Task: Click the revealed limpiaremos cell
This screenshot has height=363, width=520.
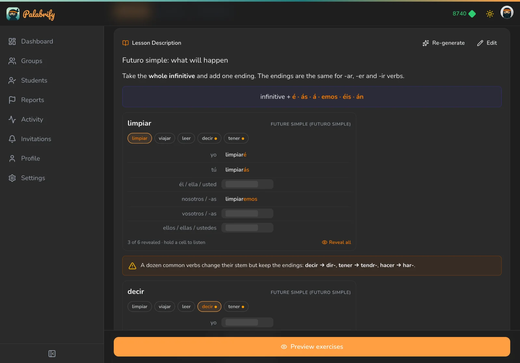Action: [x=241, y=199]
